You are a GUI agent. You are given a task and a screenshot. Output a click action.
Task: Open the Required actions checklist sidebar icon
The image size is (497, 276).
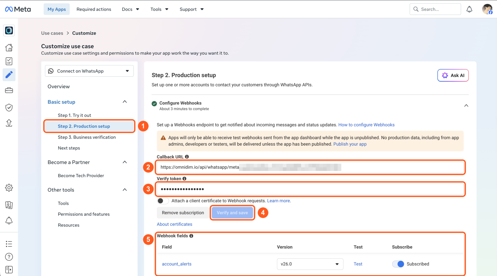tap(9, 61)
